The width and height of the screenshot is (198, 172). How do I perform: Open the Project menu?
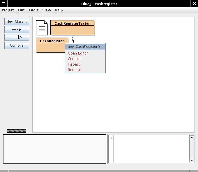(x=8, y=10)
